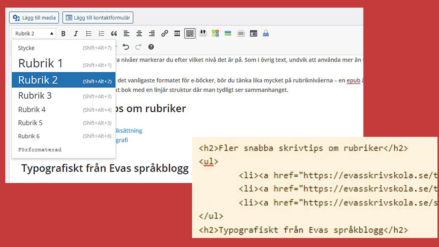Image resolution: width=439 pixels, height=247 pixels.
Task: Redo the last edit
Action: [x=138, y=47]
